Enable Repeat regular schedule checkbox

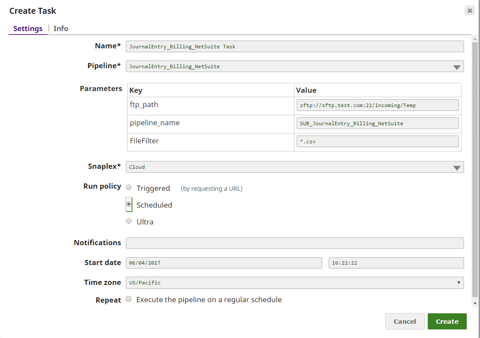click(129, 299)
